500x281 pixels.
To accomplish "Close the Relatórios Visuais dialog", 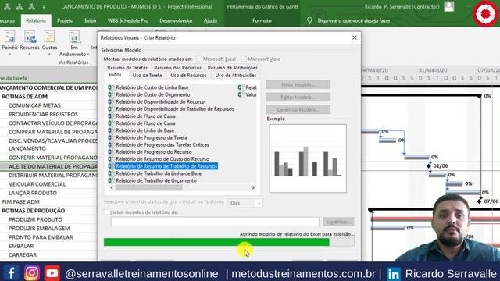I will coord(355,37).
